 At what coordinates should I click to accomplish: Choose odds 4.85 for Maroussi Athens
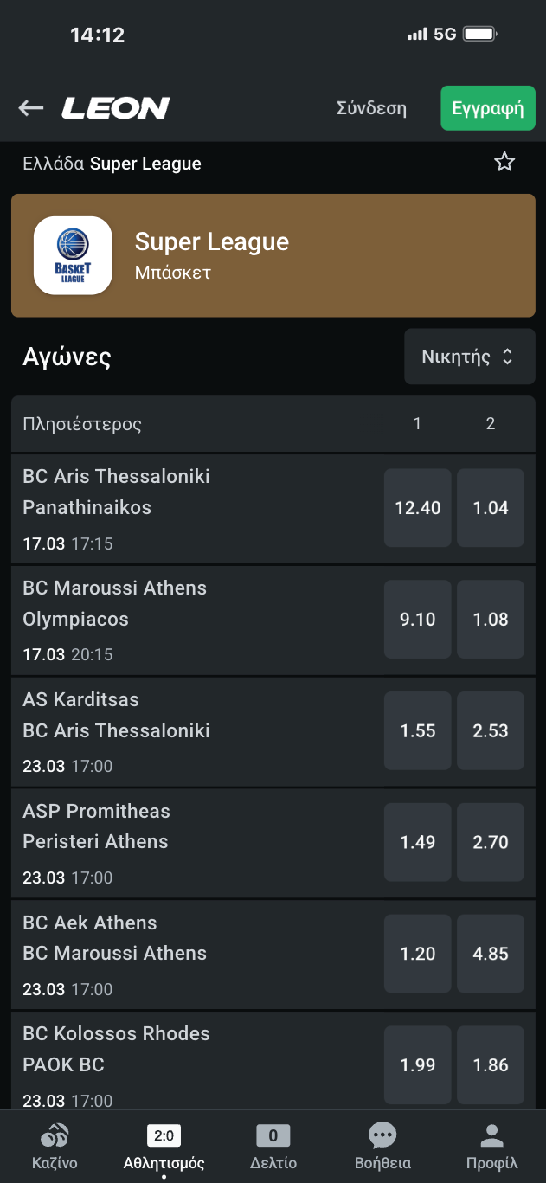(491, 954)
